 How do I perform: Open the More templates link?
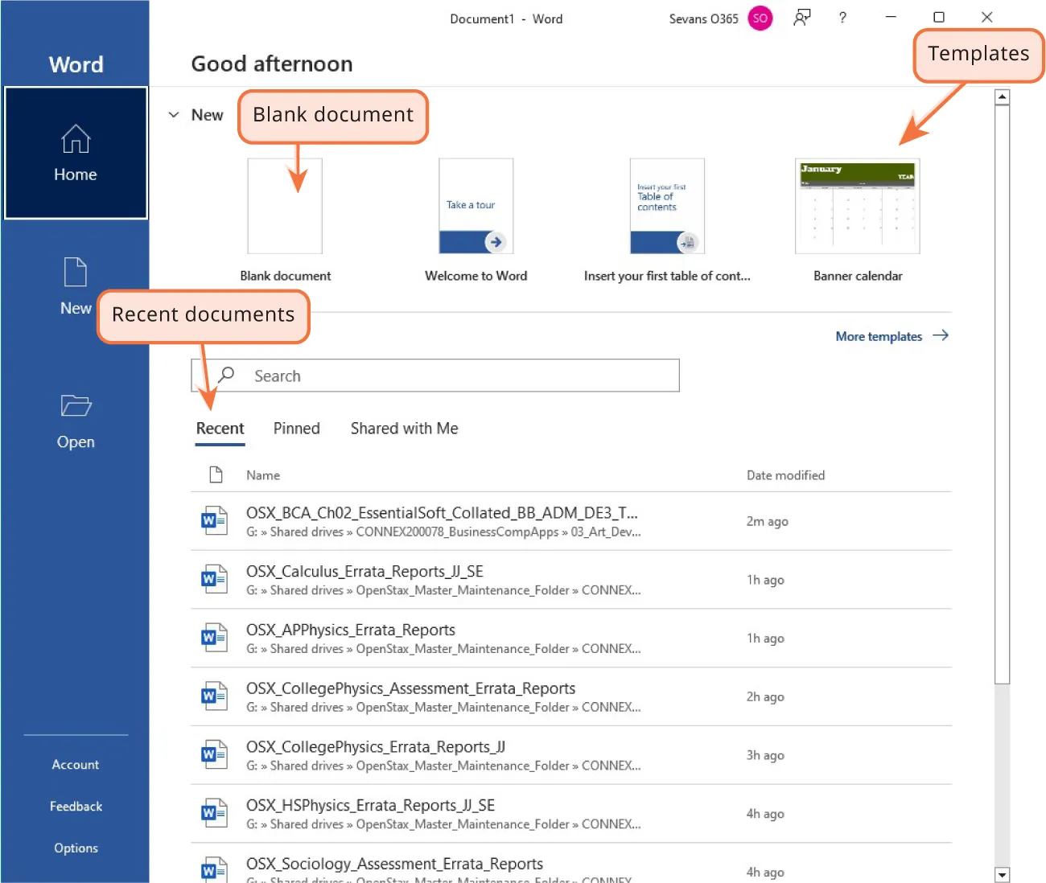[879, 336]
